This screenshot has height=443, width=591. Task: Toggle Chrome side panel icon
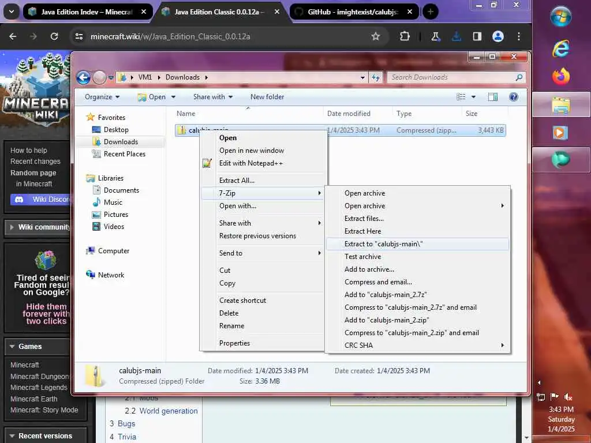[477, 36]
